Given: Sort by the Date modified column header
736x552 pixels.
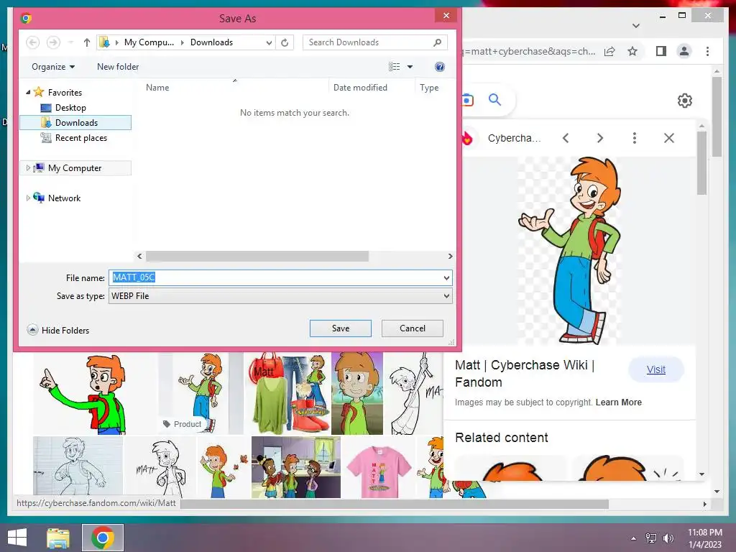Looking at the screenshot, I should pos(360,87).
